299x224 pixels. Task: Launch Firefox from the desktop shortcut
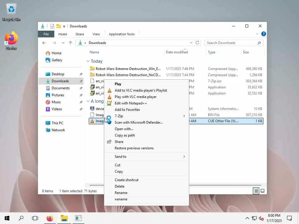pyautogui.click(x=11, y=41)
